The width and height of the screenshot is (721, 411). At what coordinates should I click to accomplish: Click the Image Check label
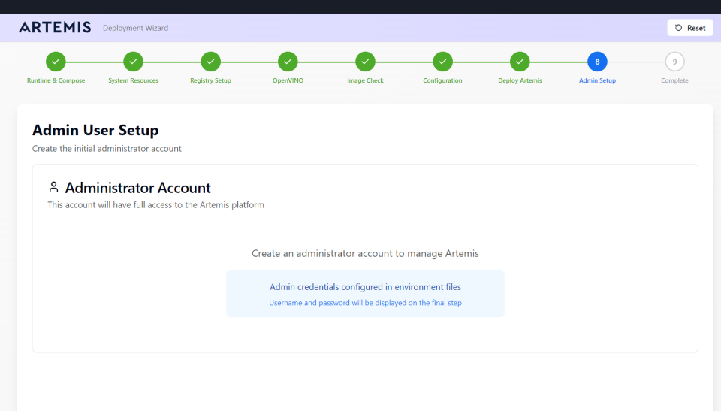point(365,80)
